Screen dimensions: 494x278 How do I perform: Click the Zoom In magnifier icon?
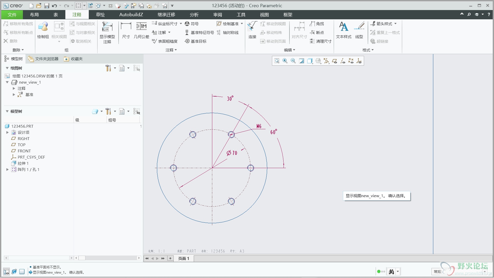(x=285, y=61)
